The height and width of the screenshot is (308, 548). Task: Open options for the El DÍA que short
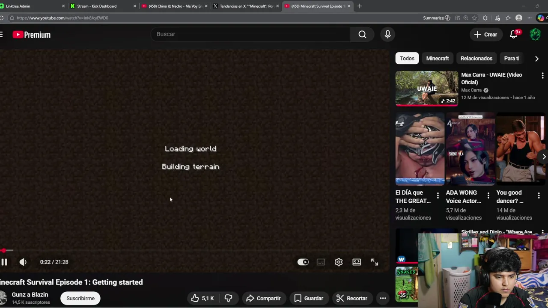[x=438, y=195]
